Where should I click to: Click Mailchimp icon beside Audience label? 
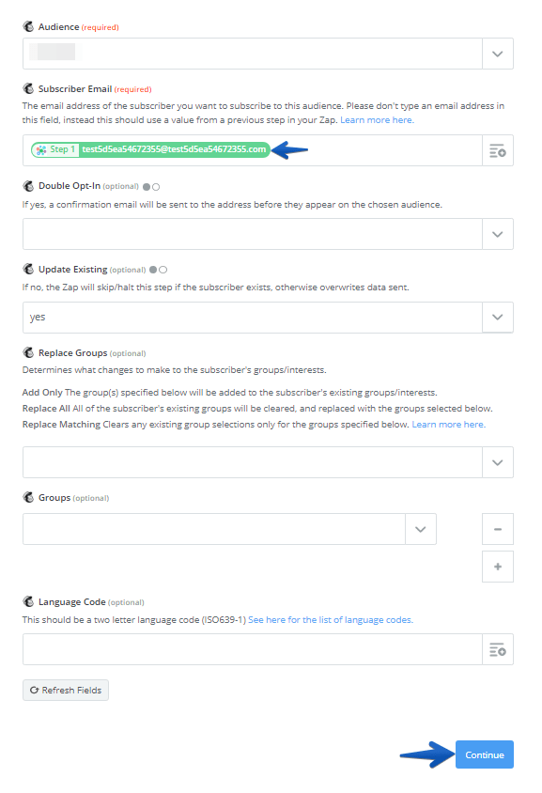28,26
